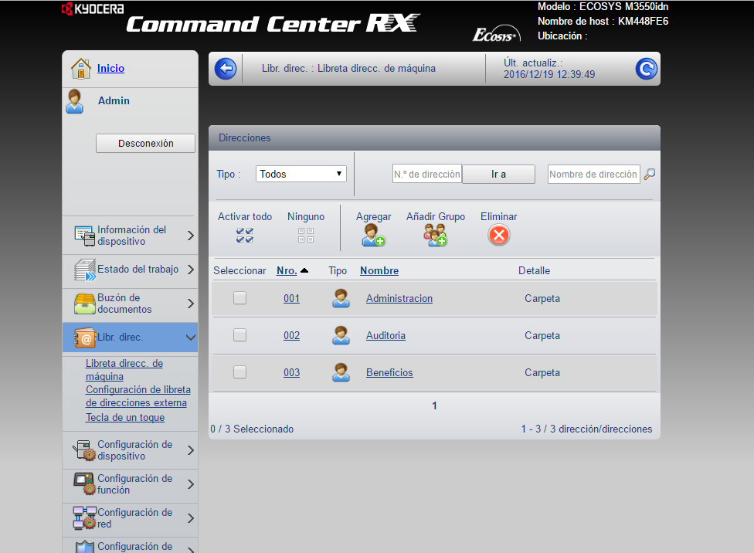Sort by the Nombre column header
Screen dimensions: 754x553
coord(379,271)
